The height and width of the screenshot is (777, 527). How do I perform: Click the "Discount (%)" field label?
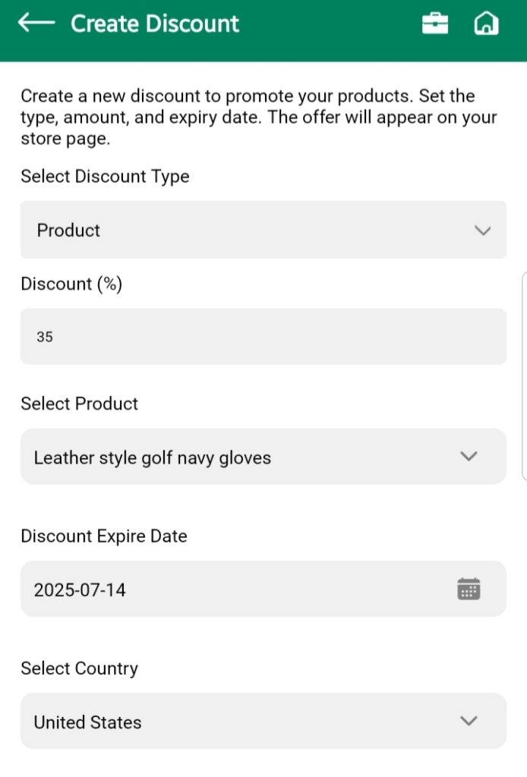tap(71, 284)
